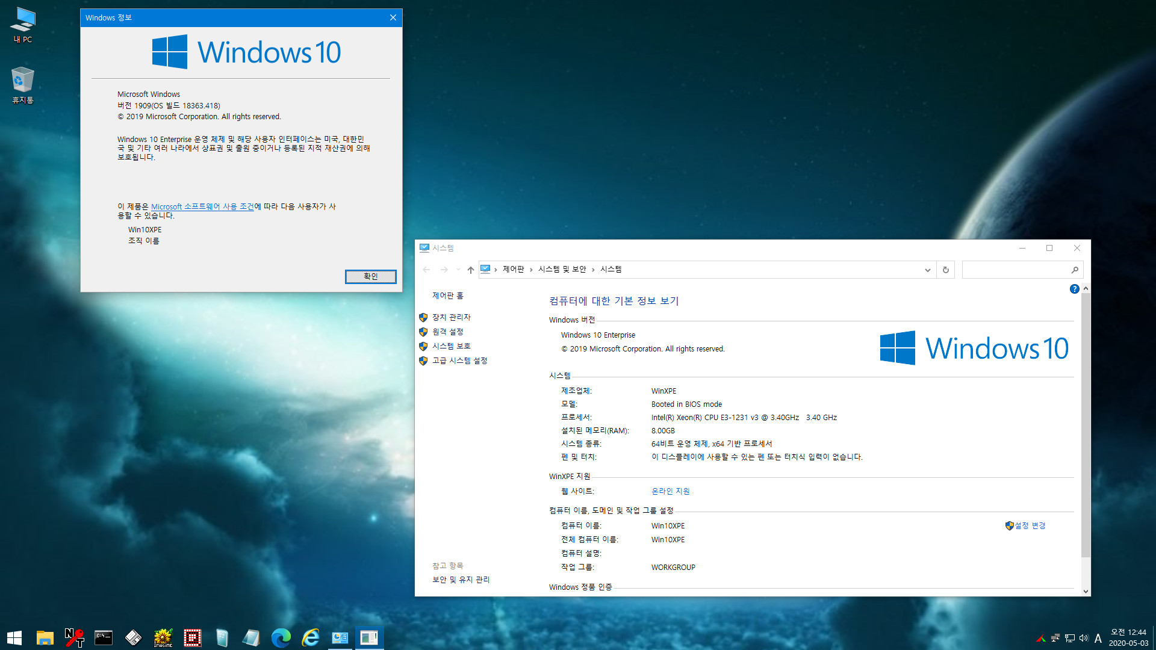The image size is (1156, 650).
Task: Click 시스템 in the address breadcrumb
Action: coord(611,269)
